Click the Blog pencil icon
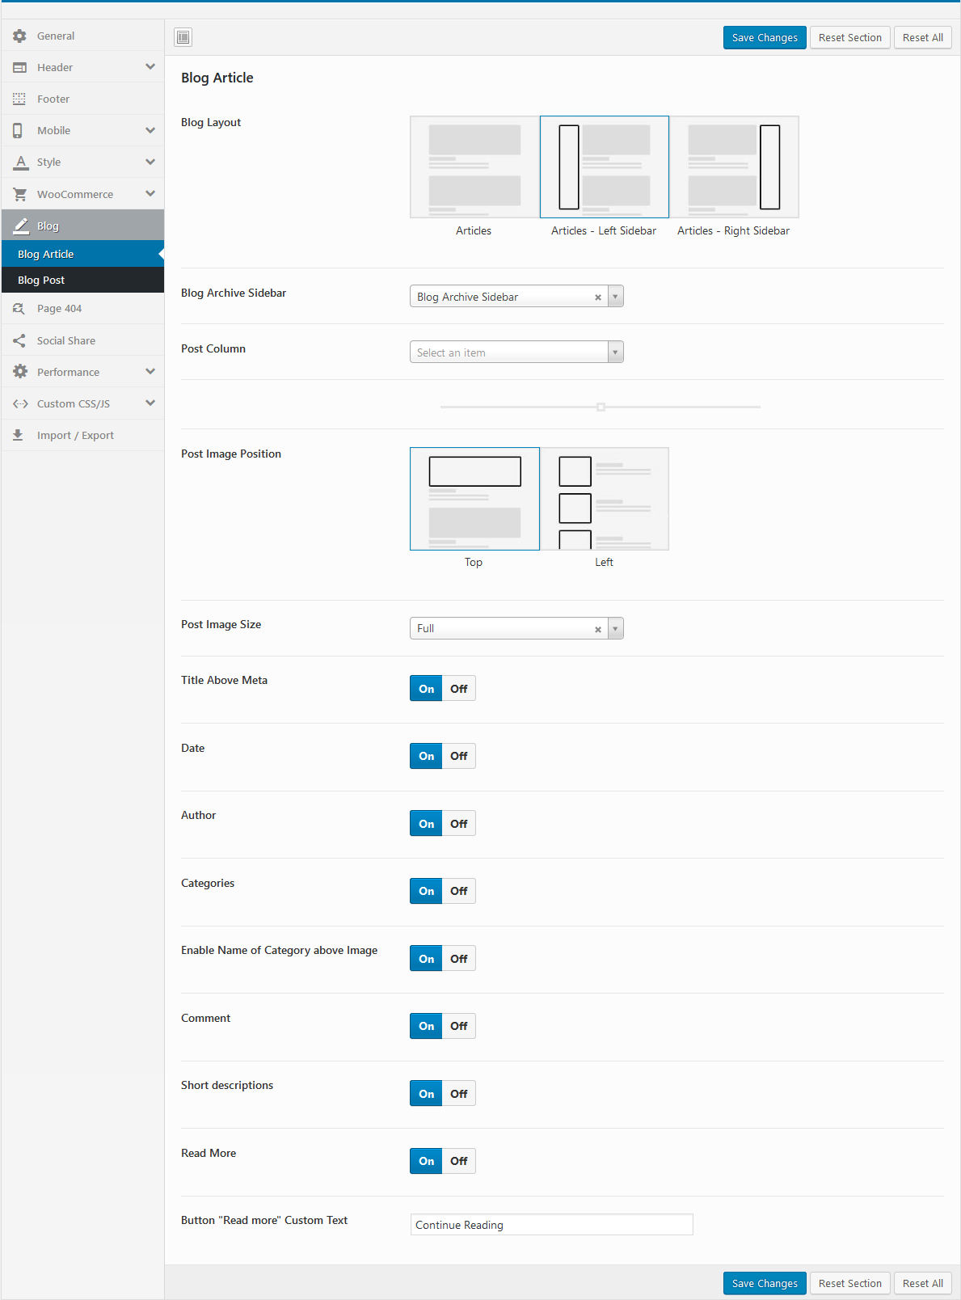Screen dimensions: 961x1300 [21, 226]
